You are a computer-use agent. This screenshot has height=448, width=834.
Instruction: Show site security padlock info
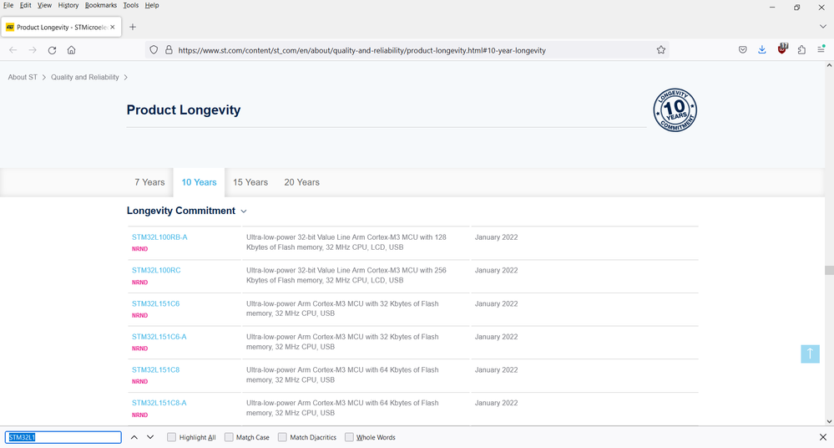(169, 50)
